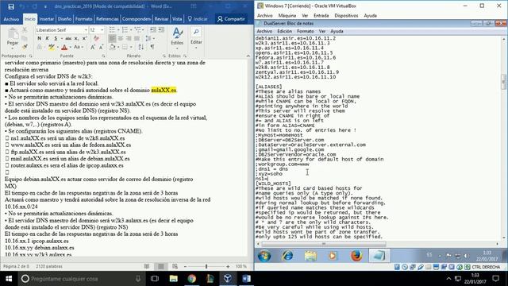Toggle justify paragraph alignment
The height and width of the screenshot is (286, 508).
pos(137,39)
